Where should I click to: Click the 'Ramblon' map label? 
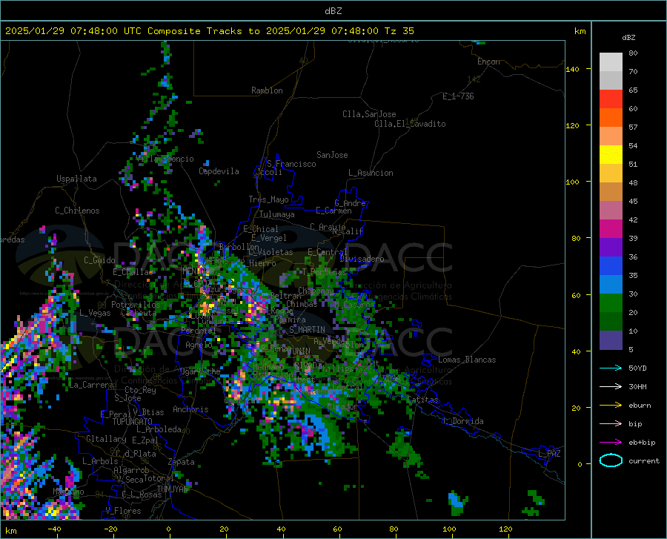point(267,90)
